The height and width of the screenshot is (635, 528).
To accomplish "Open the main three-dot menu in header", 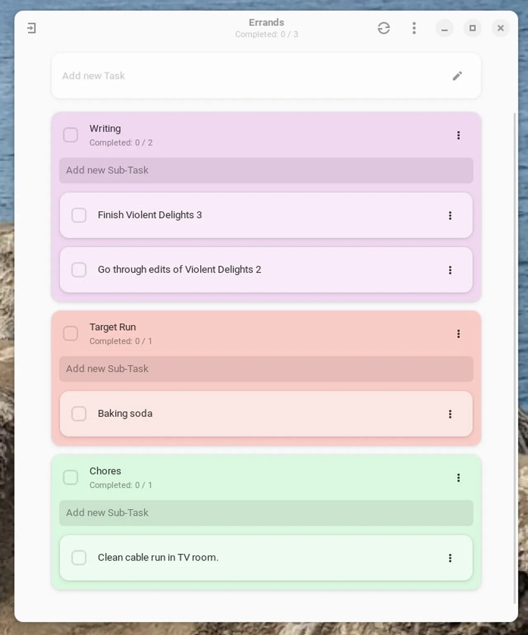I will (414, 28).
